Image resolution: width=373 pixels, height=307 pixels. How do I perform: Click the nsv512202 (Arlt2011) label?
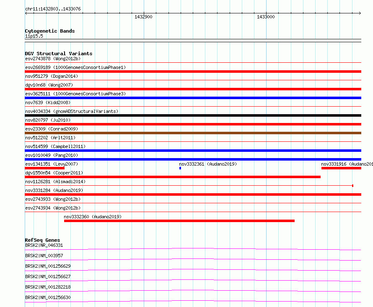pos(50,138)
